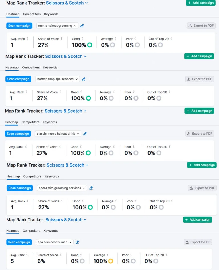Click Scan campaign for 'classic men s haircut drink'
219x270 pixels.
pyautogui.click(x=18, y=134)
